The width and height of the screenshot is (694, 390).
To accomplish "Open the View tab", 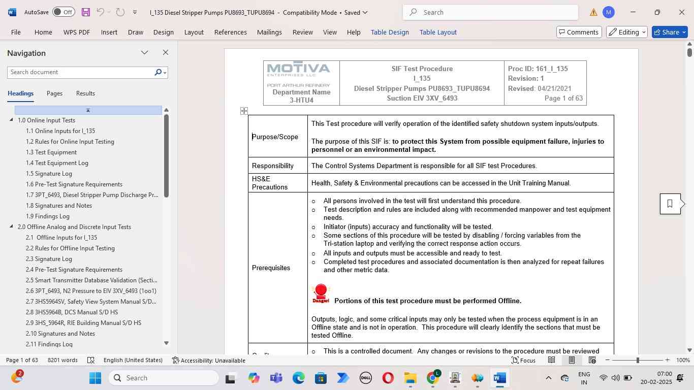I will (x=330, y=32).
